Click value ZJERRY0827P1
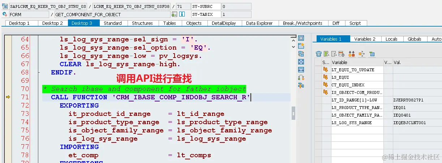This screenshot has height=163, width=442. 408,100
